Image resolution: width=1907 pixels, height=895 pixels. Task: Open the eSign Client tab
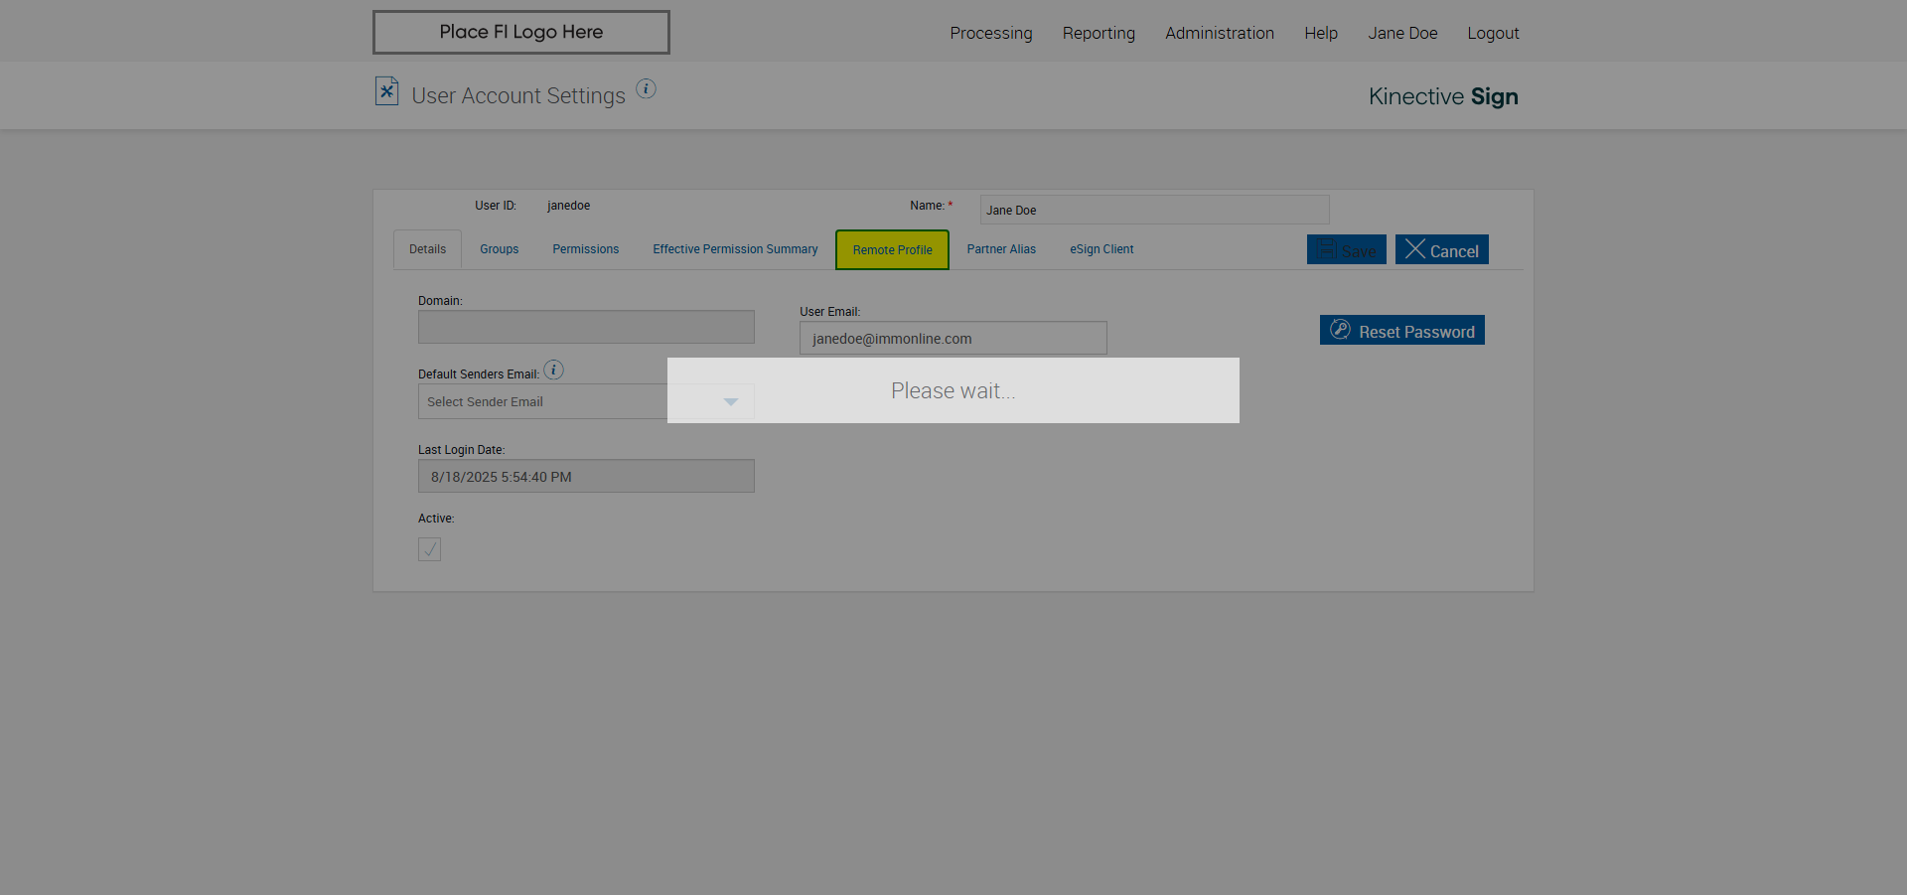click(x=1101, y=249)
